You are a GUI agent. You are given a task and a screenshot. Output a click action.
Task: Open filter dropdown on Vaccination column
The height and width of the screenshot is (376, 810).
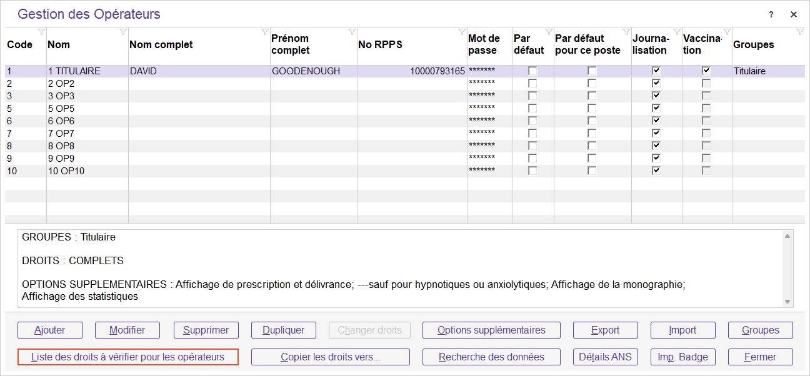pyautogui.click(x=727, y=32)
